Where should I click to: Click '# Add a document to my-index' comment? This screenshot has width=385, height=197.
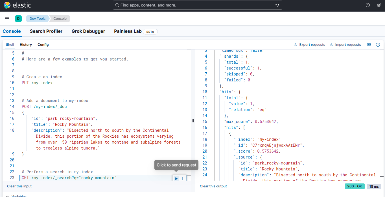[55, 101]
